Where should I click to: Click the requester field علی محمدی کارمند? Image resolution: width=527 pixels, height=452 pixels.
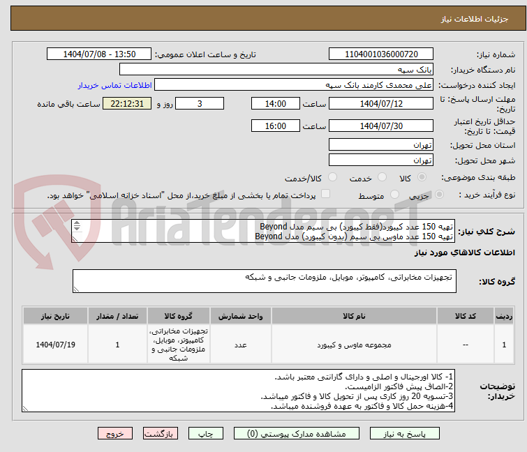(294, 85)
